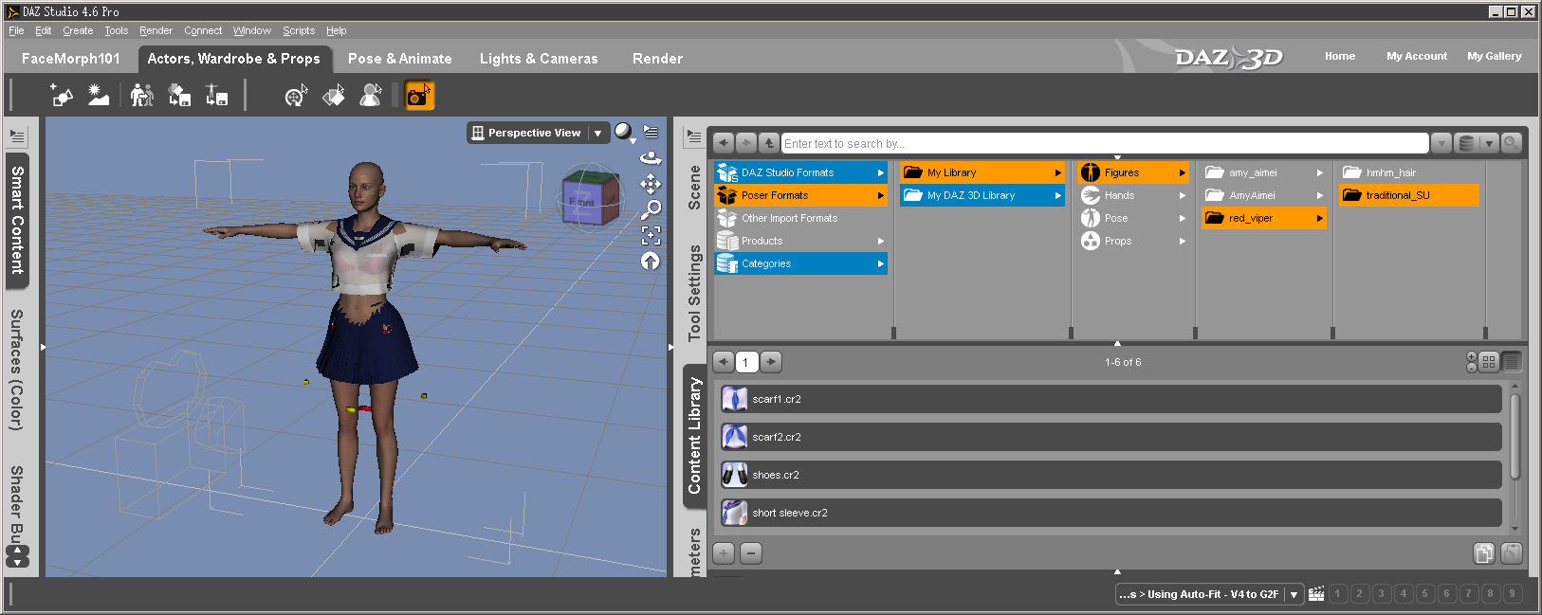Click the figure import icon beside Fit To

(216, 95)
